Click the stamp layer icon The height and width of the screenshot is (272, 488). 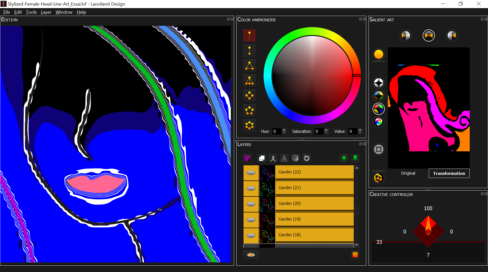click(x=284, y=158)
